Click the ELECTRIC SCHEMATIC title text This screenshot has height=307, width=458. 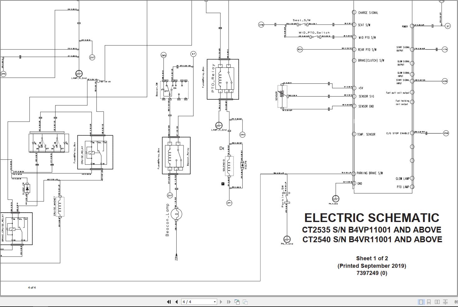(x=372, y=218)
